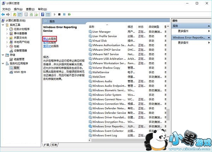Sort services by Name column header
The image size is (212, 152).
pyautogui.click(x=107, y=27)
